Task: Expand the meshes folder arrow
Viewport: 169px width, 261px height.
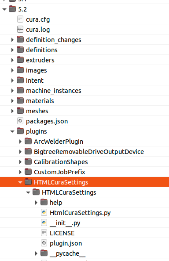Action: (12, 111)
